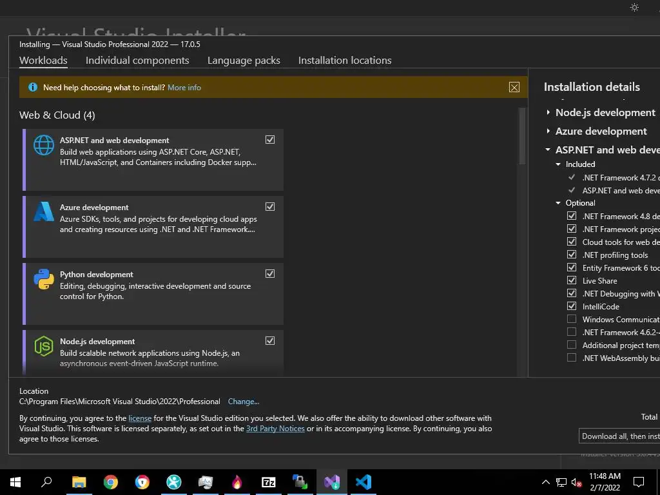This screenshot has height=495, width=660.
Task: Open the Windows Start menu
Action: point(15,482)
